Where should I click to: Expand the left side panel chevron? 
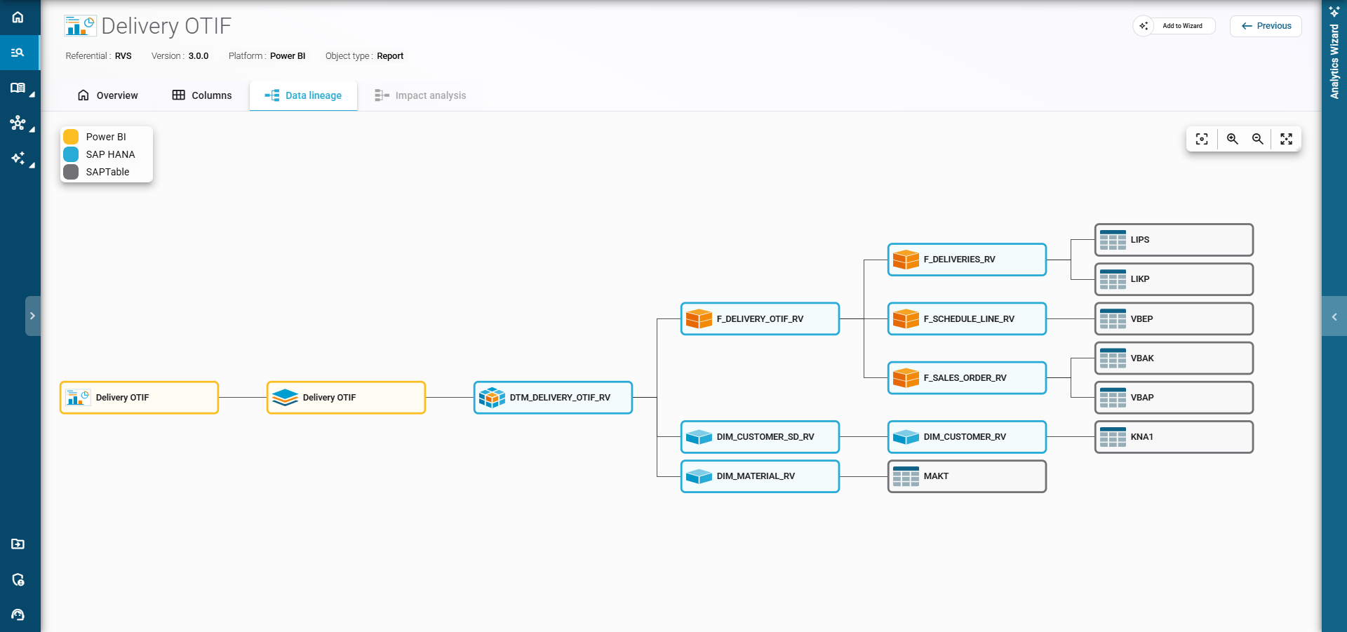point(32,316)
